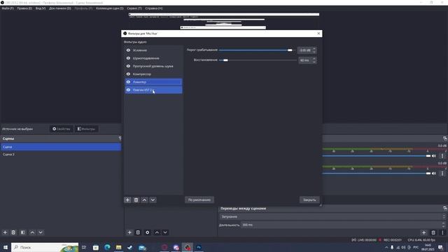Toggle visibility of the Шумоподавление filter
This screenshot has width=448, height=252.
coord(128,58)
